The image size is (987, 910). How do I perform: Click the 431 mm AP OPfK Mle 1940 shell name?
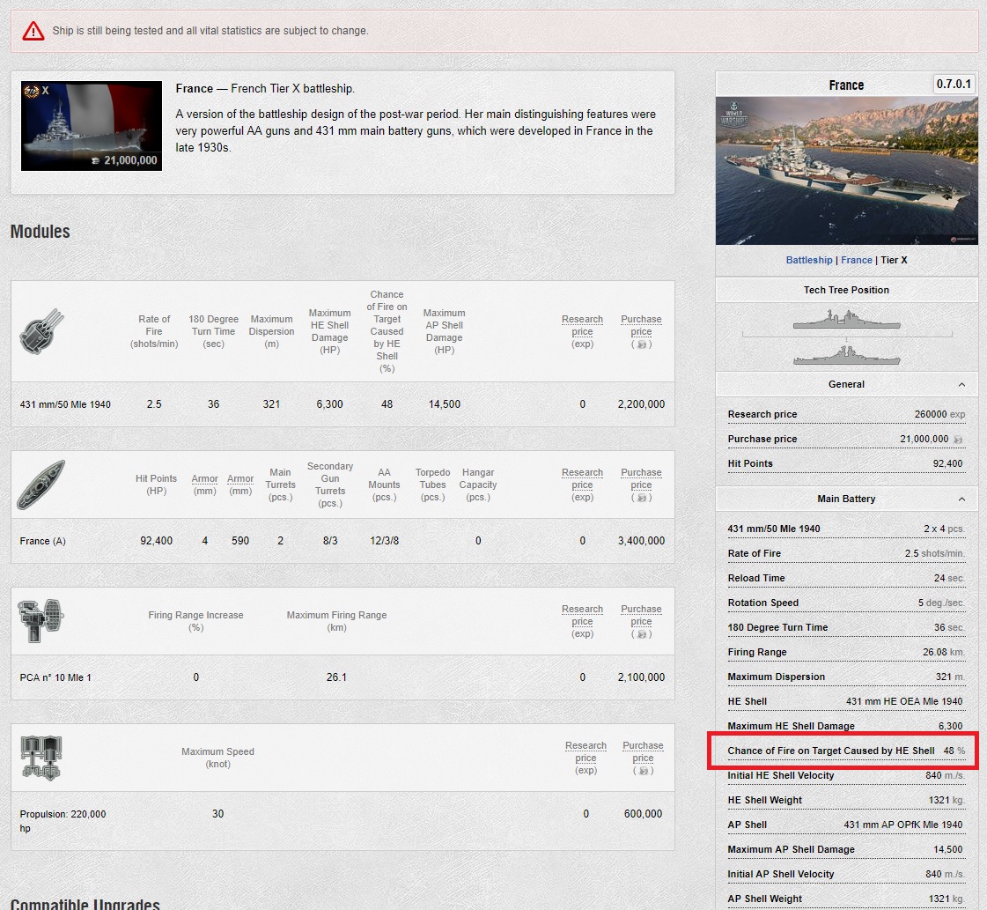tap(902, 825)
